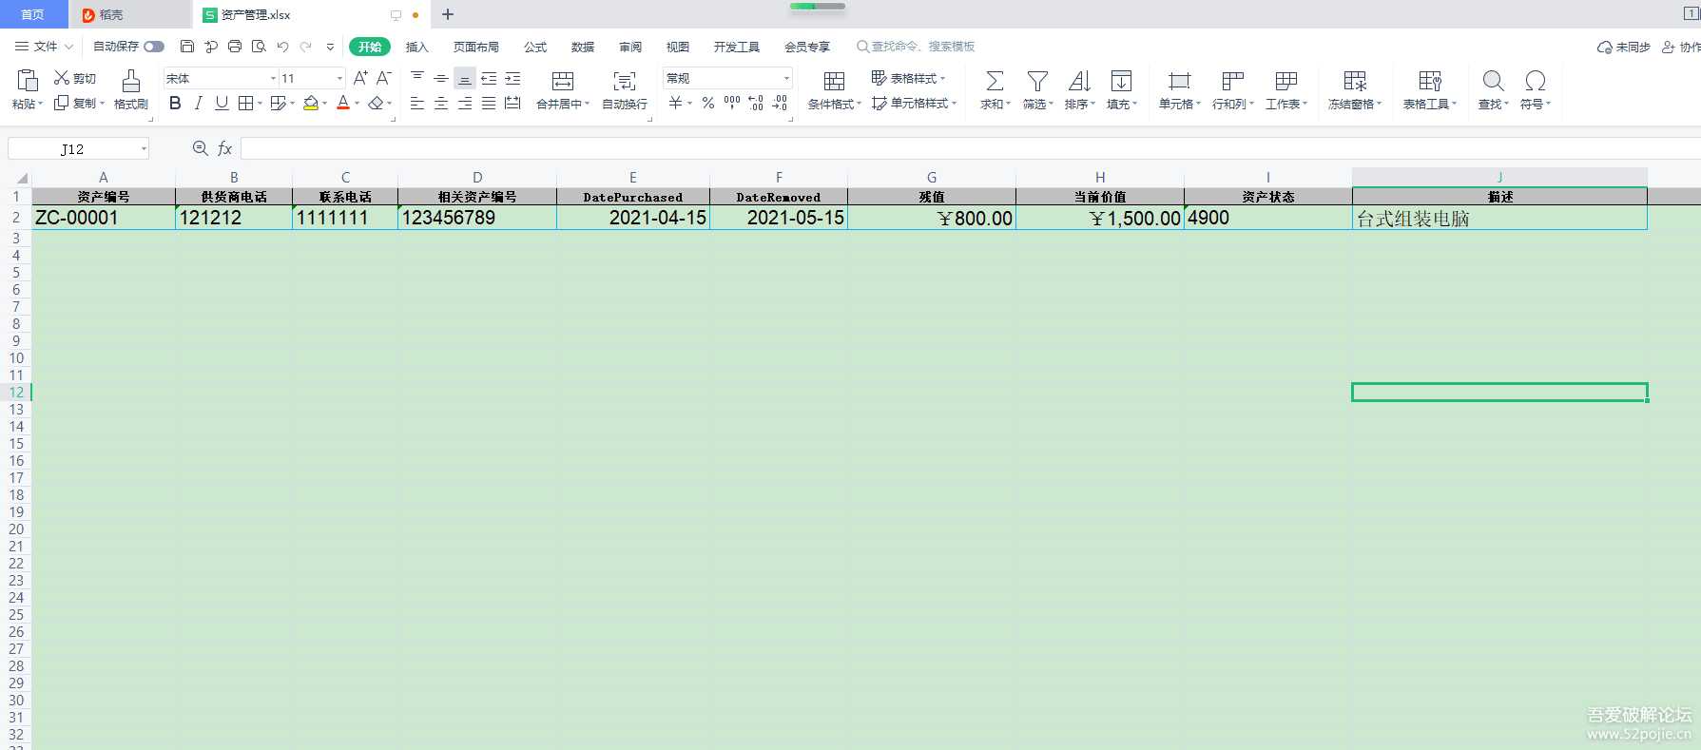Click the Format Painter (格式刷) icon
The image size is (1701, 750).
pos(131,81)
